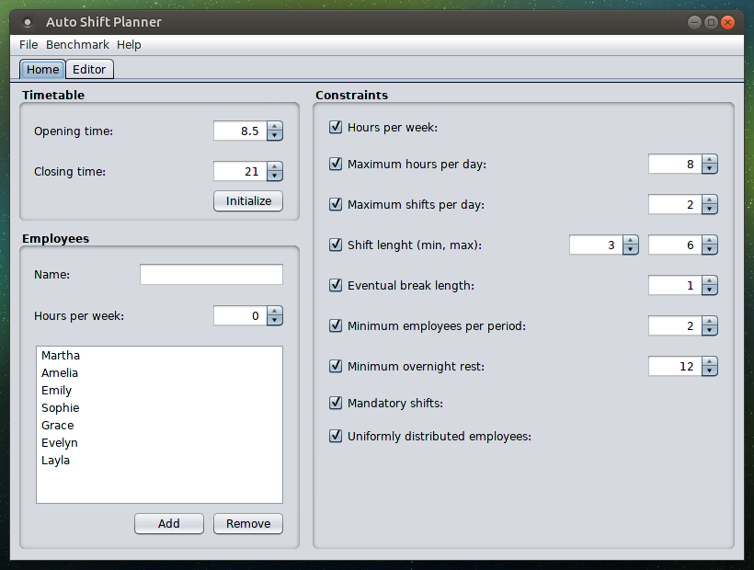Maximize the Auto Shift Planner window
The height and width of the screenshot is (570, 754).
[711, 22]
